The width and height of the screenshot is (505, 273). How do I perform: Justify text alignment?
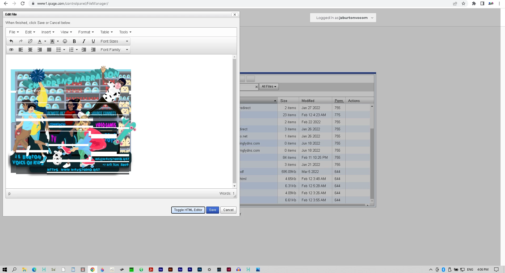tap(49, 50)
